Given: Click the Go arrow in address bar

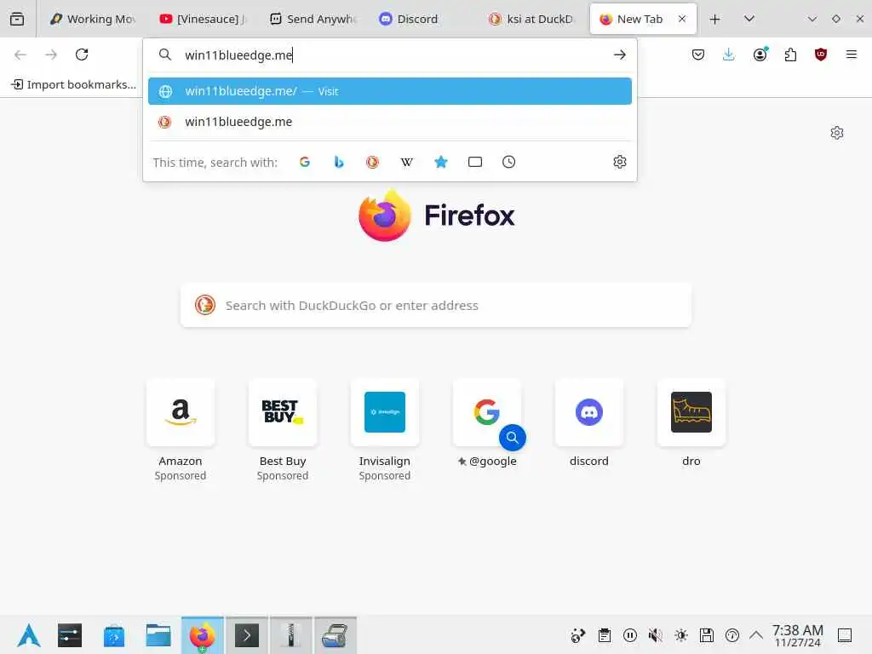Looking at the screenshot, I should coord(620,54).
